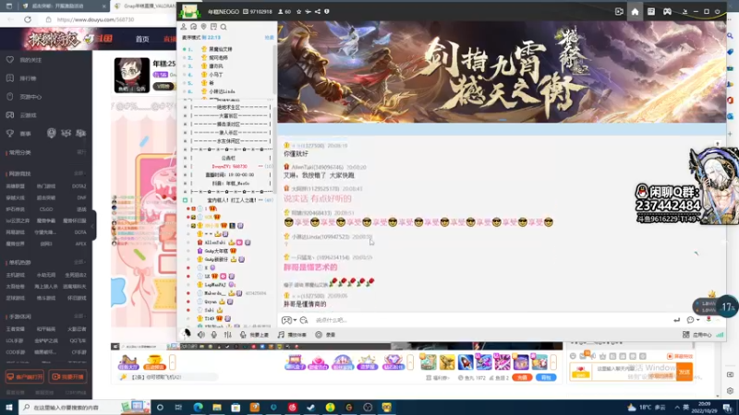Click the orange send button in Douyu chat
The width and height of the screenshot is (739, 415).
[x=684, y=372]
